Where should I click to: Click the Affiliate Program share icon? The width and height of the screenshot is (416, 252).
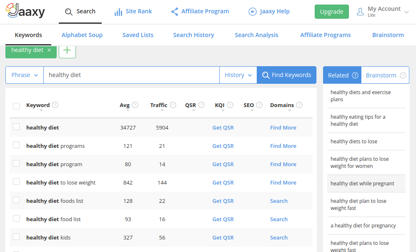tap(175, 12)
